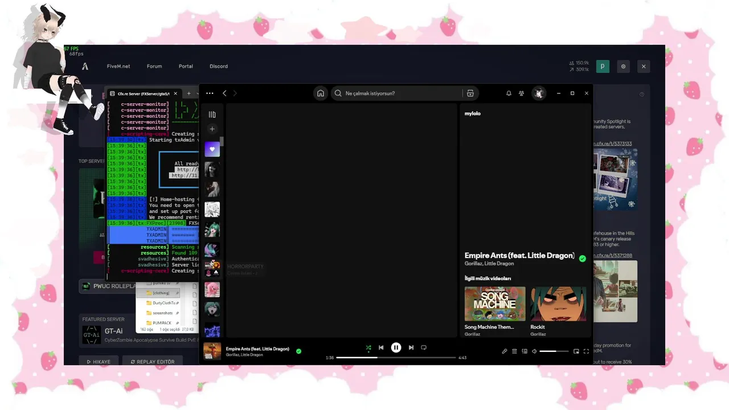
Task: Open the lyrics microphone icon
Action: click(x=504, y=351)
